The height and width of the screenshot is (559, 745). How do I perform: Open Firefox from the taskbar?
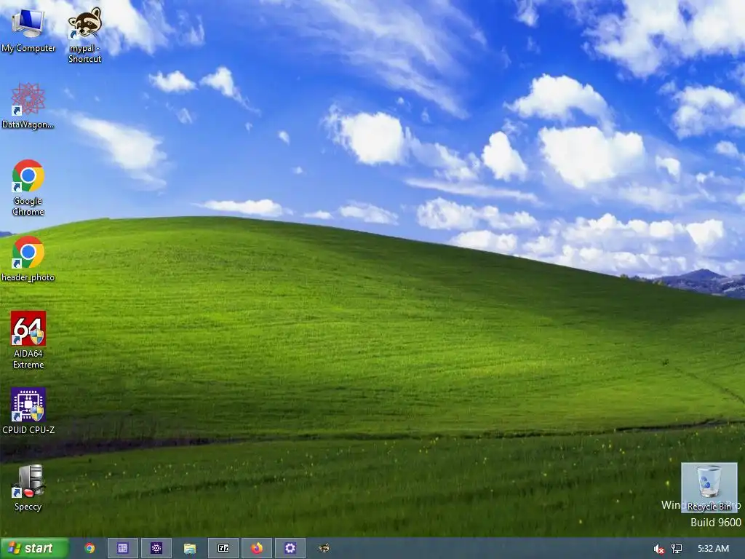pyautogui.click(x=257, y=548)
